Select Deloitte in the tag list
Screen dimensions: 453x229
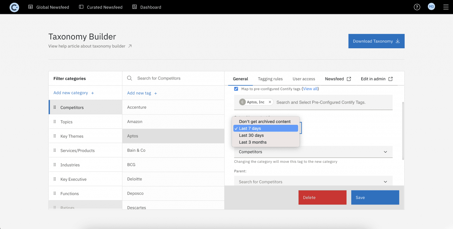coord(134,179)
